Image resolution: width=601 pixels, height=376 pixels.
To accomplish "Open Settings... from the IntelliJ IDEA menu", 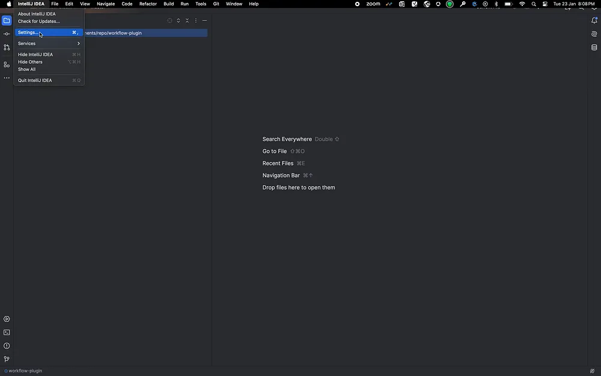I will pos(49,32).
